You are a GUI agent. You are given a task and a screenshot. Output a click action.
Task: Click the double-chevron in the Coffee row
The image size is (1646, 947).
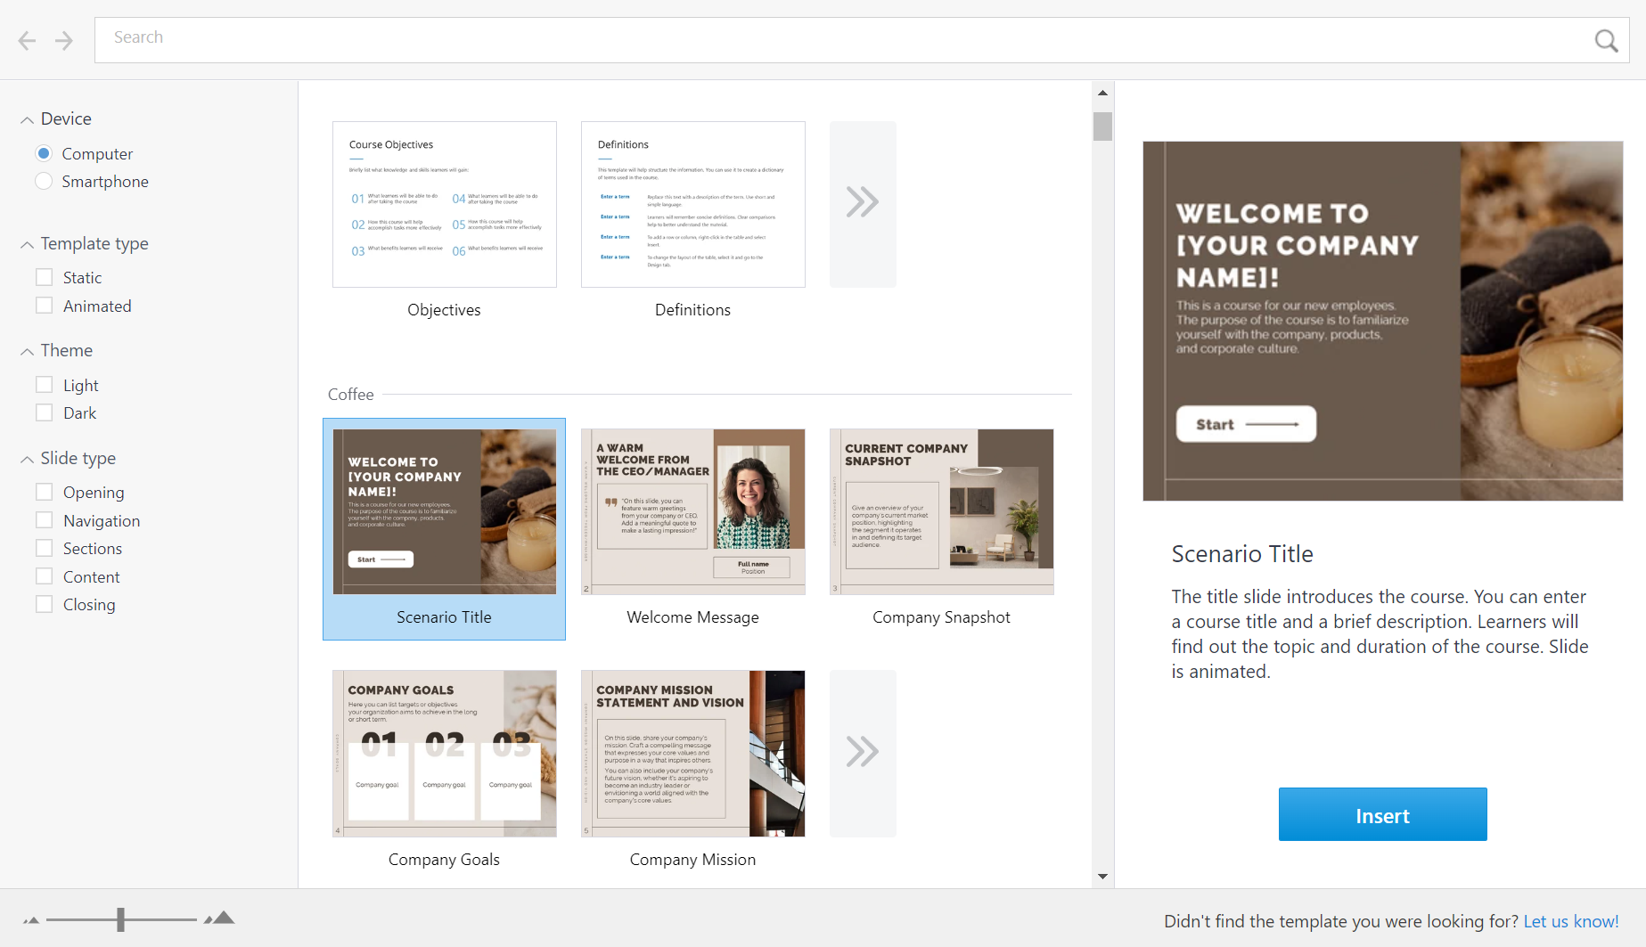(862, 753)
